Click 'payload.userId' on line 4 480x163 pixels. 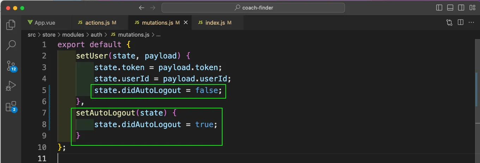[x=195, y=79]
